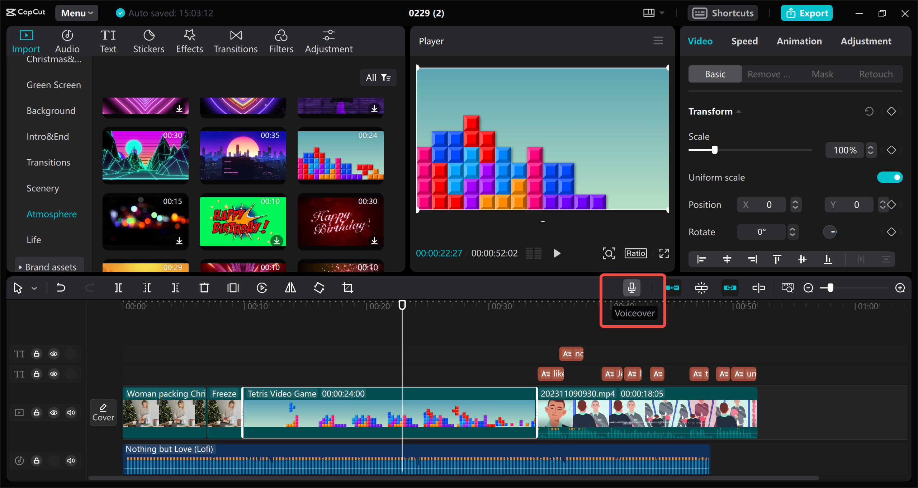Delete the selected clip using trash icon

pyautogui.click(x=204, y=287)
